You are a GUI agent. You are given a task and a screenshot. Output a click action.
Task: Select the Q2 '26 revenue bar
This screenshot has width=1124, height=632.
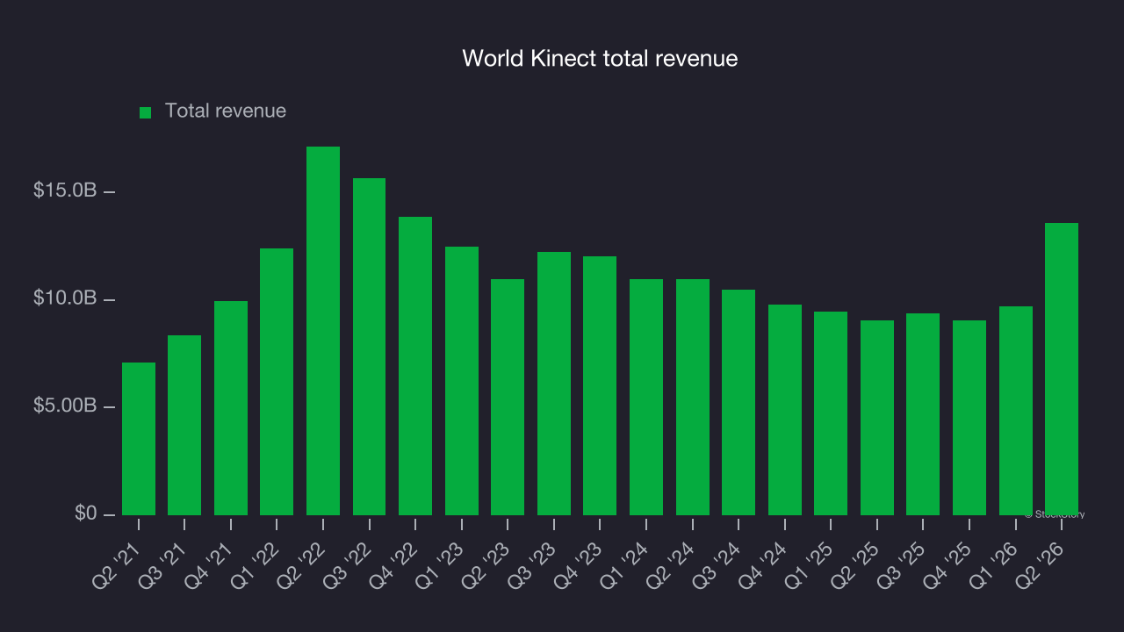1062,369
